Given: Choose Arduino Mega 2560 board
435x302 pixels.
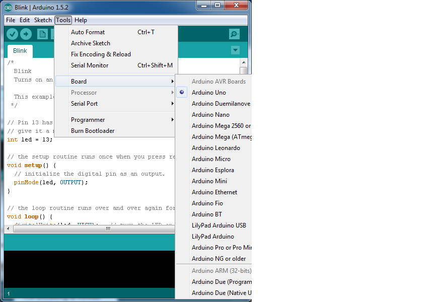Looking at the screenshot, I should (214, 126).
